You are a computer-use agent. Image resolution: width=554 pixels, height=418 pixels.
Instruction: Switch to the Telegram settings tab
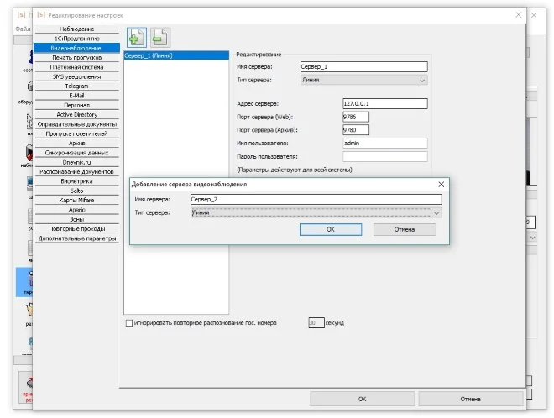click(x=77, y=86)
